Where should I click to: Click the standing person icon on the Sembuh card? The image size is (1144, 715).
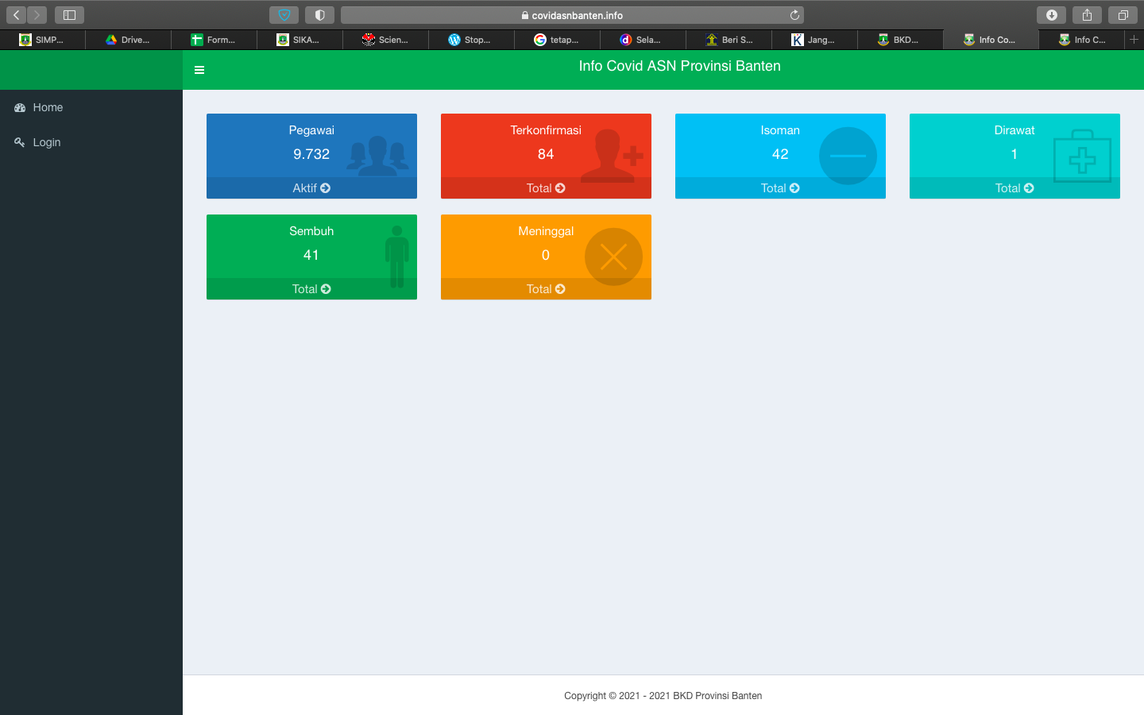click(x=397, y=256)
